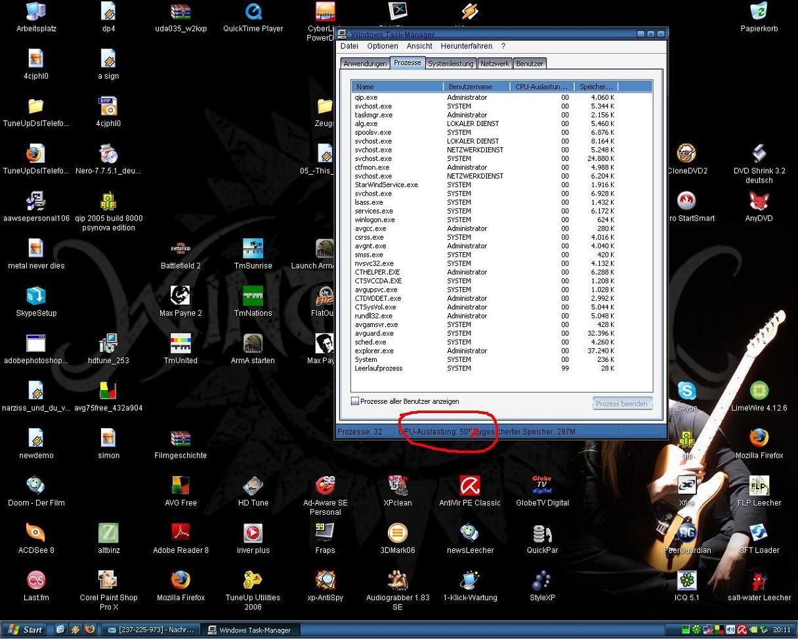Screen dimensions: 798x639
Task: Sort by CPU-Auslastung column header
Action: click(x=542, y=87)
